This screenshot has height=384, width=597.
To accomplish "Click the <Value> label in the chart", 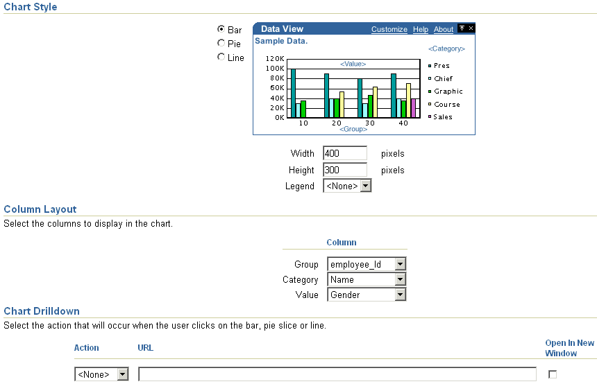I will point(353,64).
